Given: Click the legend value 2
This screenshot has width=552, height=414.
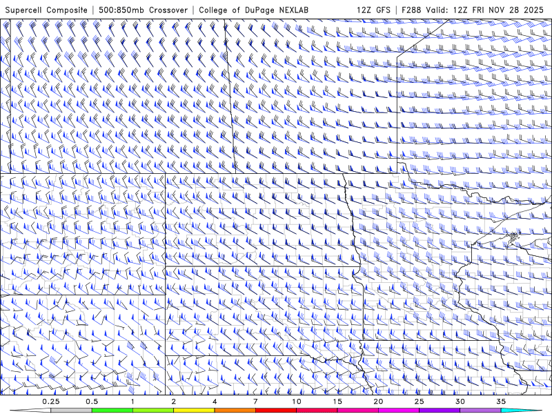Looking at the screenshot, I should (174, 402).
